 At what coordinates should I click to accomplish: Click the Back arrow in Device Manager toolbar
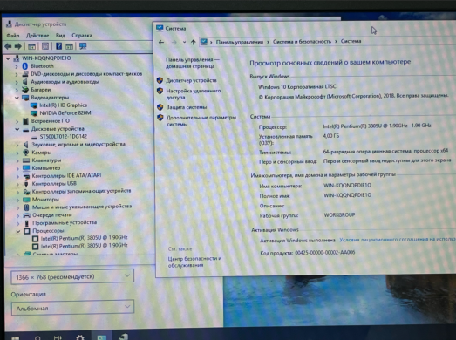pyautogui.click(x=8, y=46)
